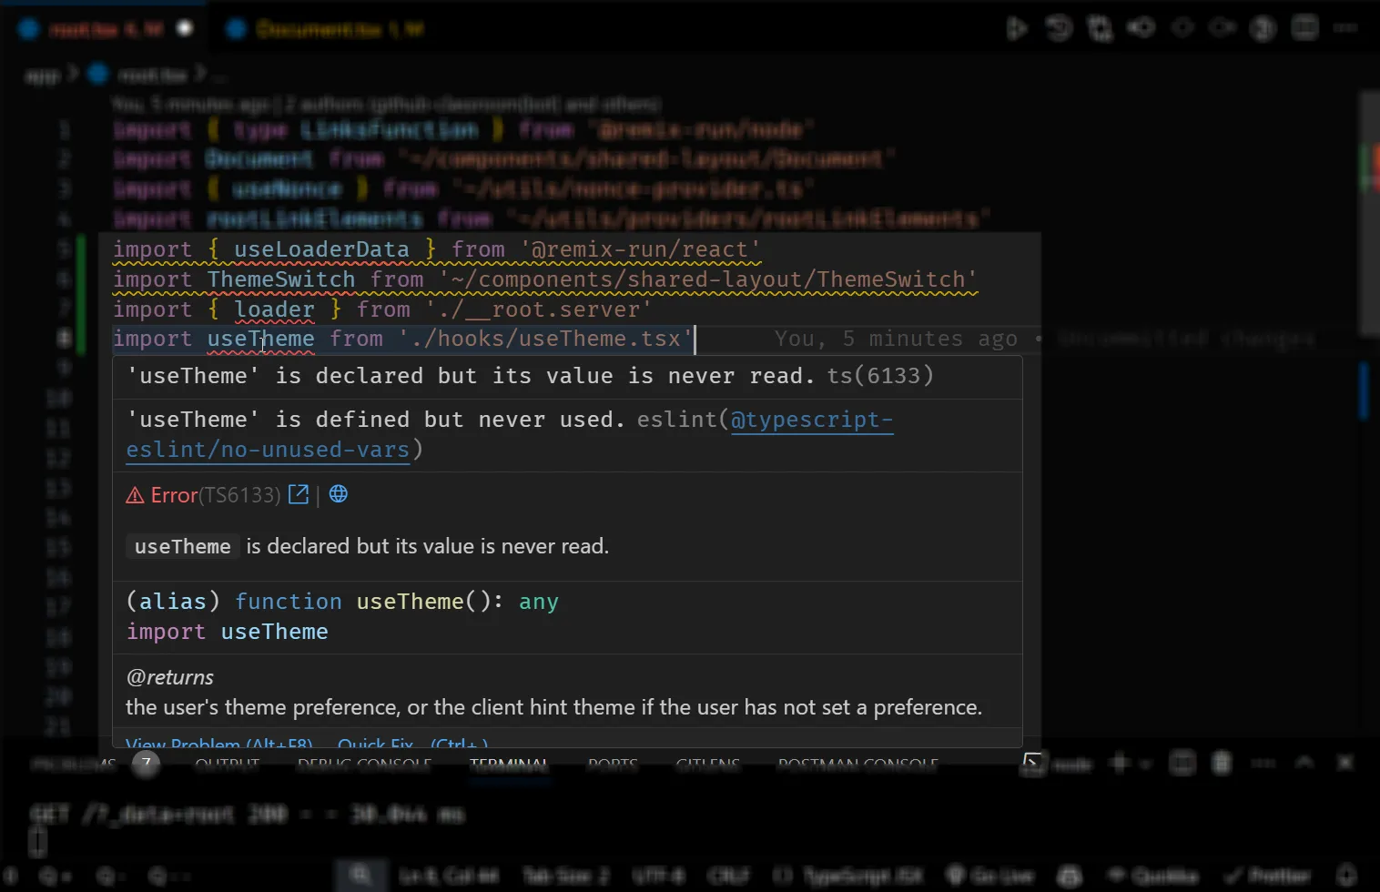Click 'ThemeSwitch' identifier in the import line

click(x=281, y=279)
